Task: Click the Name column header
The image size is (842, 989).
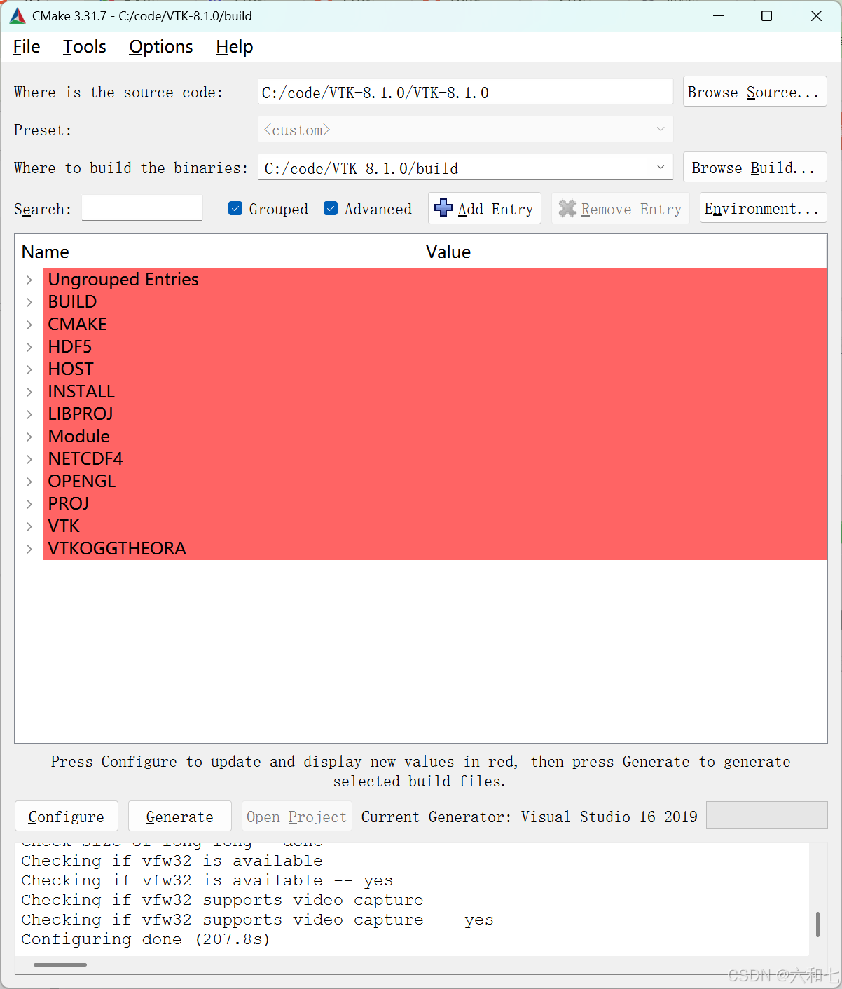Action: [x=217, y=252]
